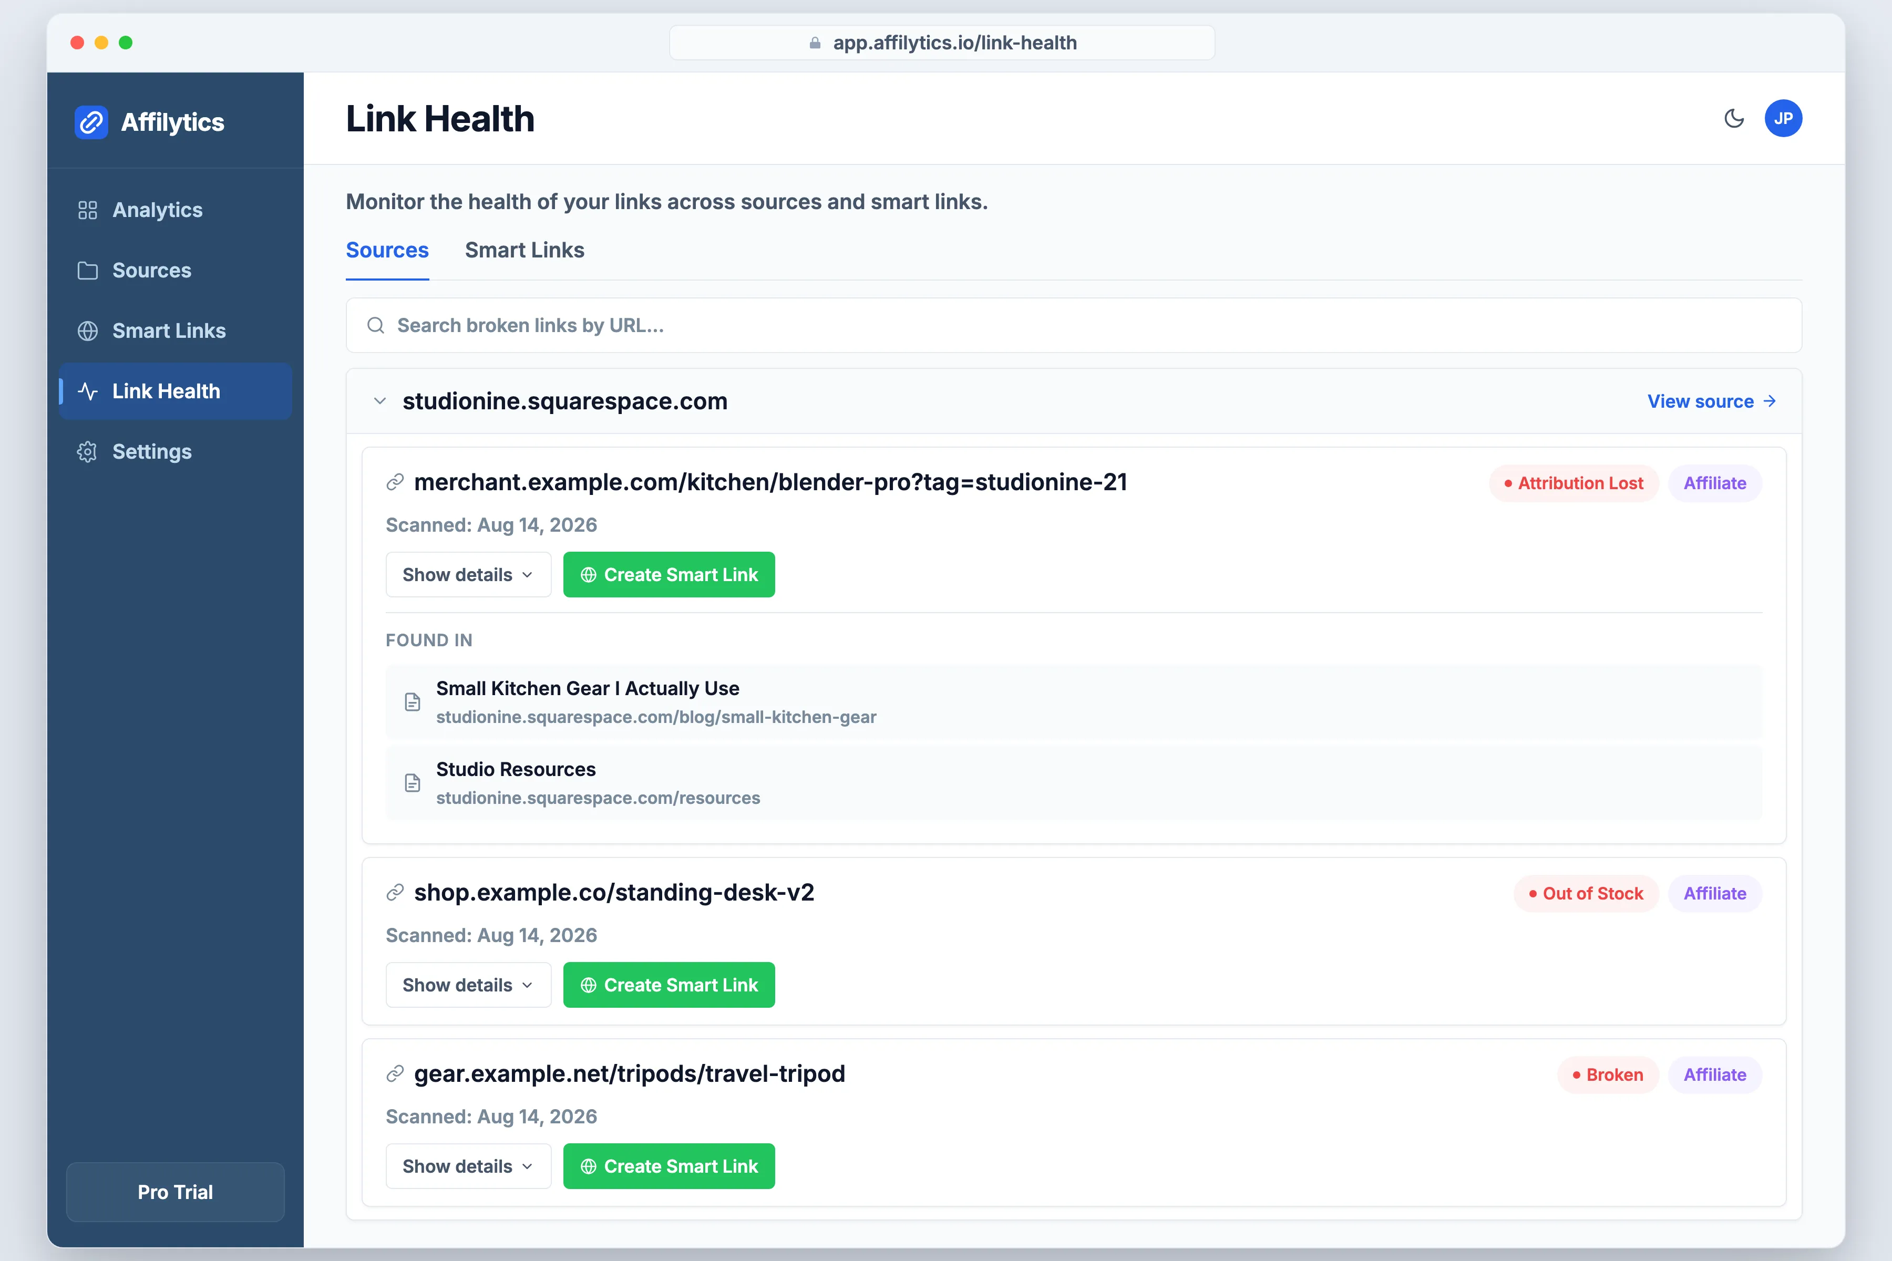This screenshot has height=1261, width=1892.
Task: Click link icon beside merchant.example.com blender-pro URL
Action: [x=395, y=482]
